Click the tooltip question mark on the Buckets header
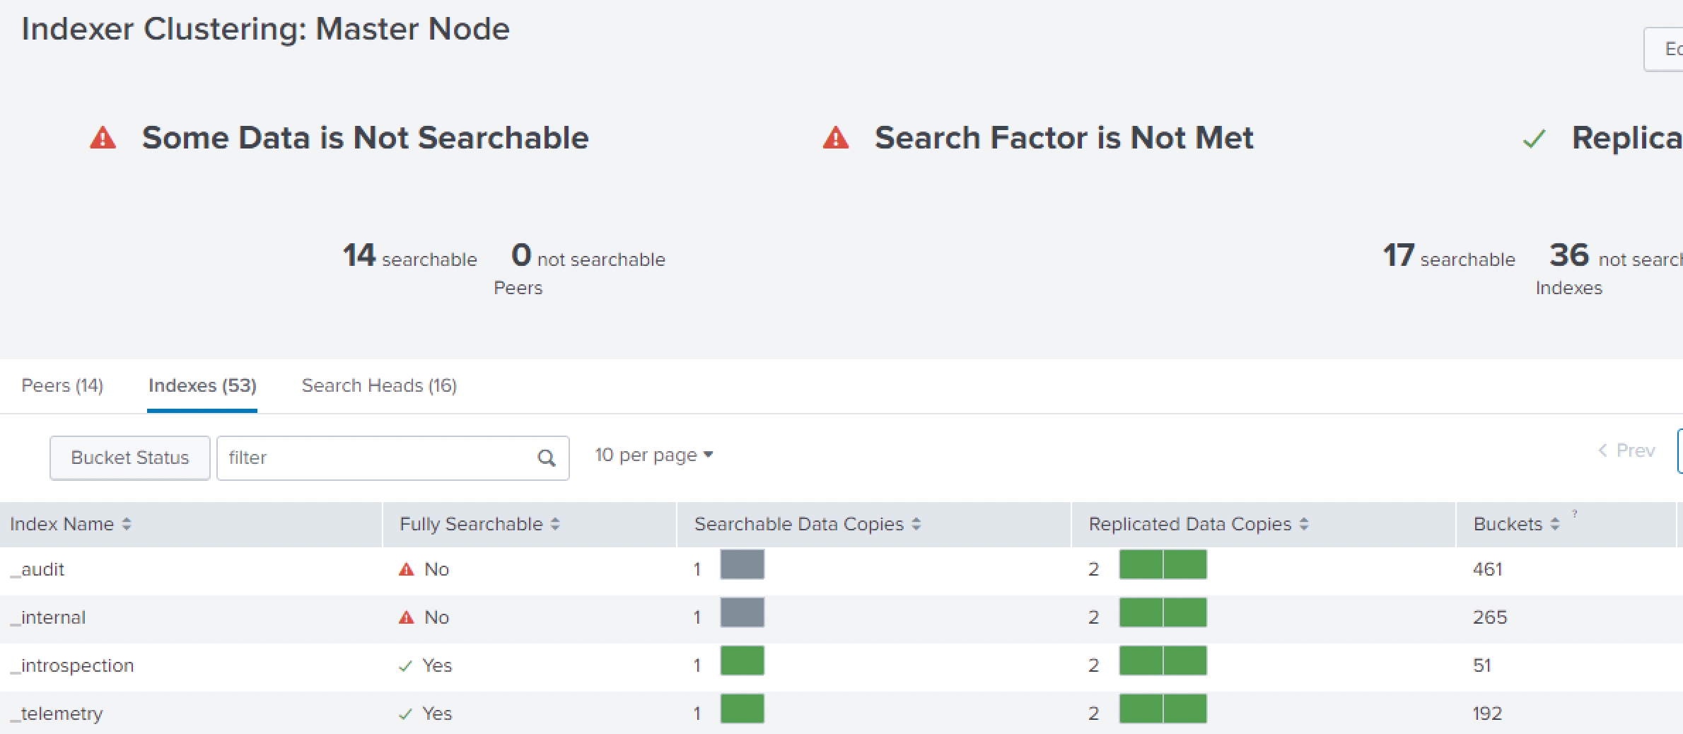 click(x=1573, y=513)
